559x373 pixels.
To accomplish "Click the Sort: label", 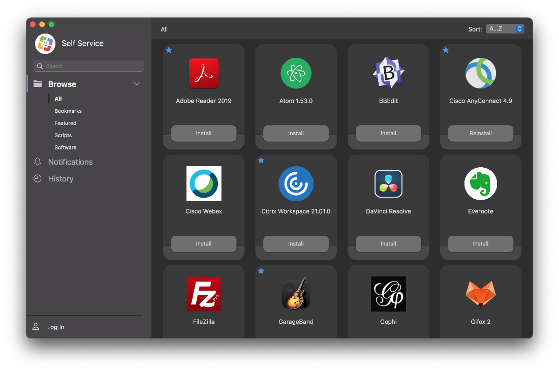I will 475,29.
